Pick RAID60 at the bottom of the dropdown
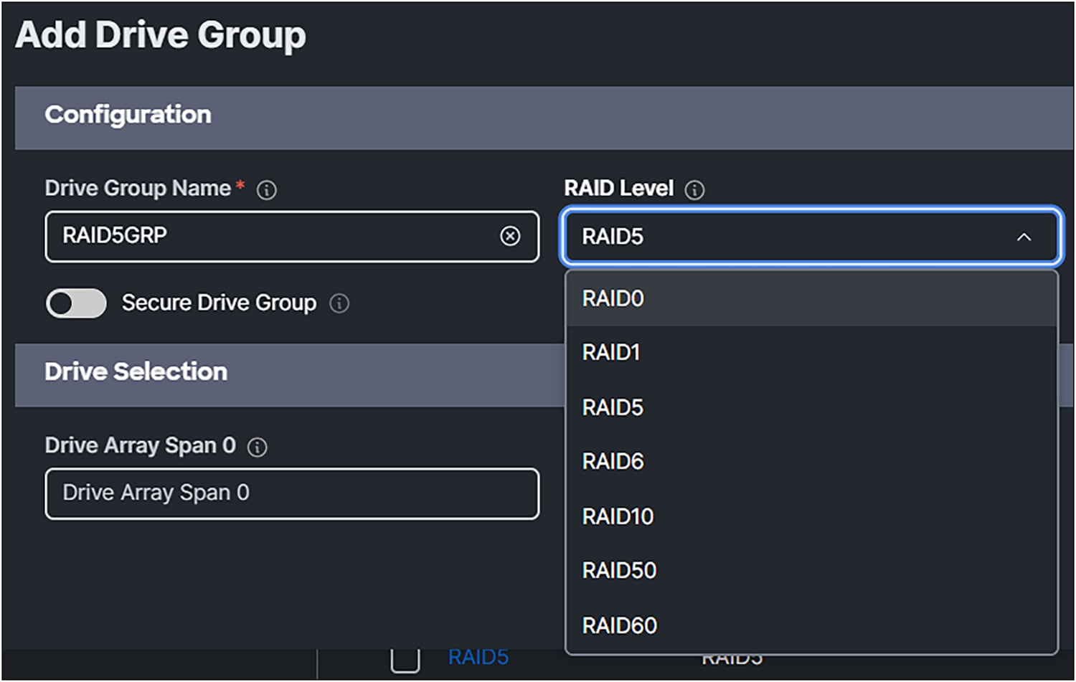 pyautogui.click(x=619, y=625)
